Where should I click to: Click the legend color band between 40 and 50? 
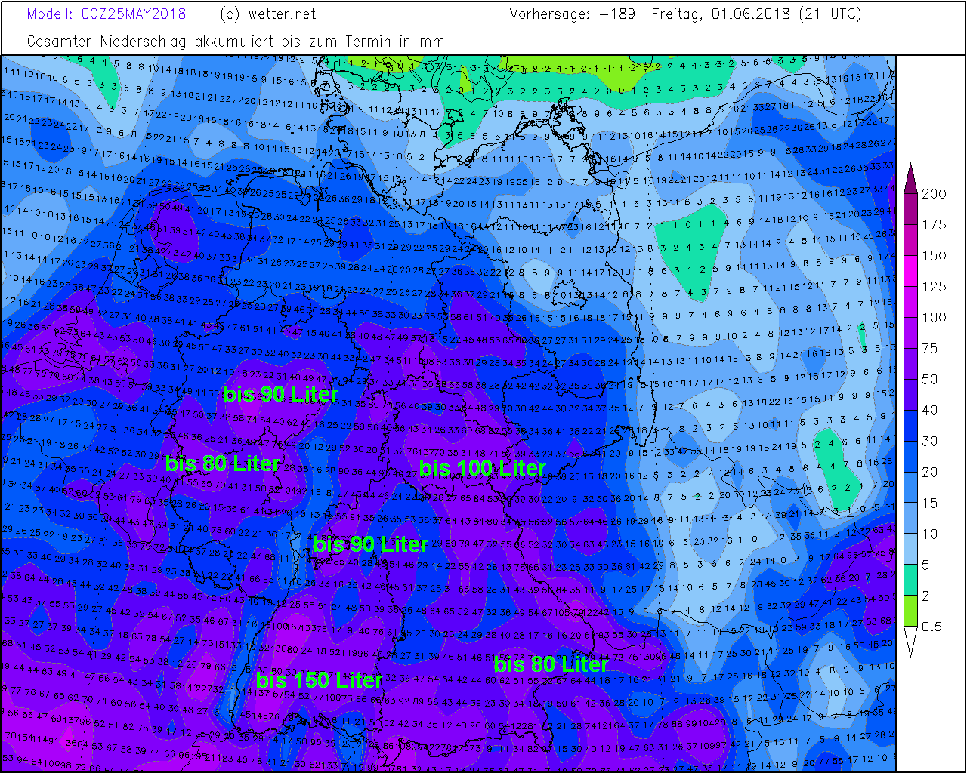910,395
